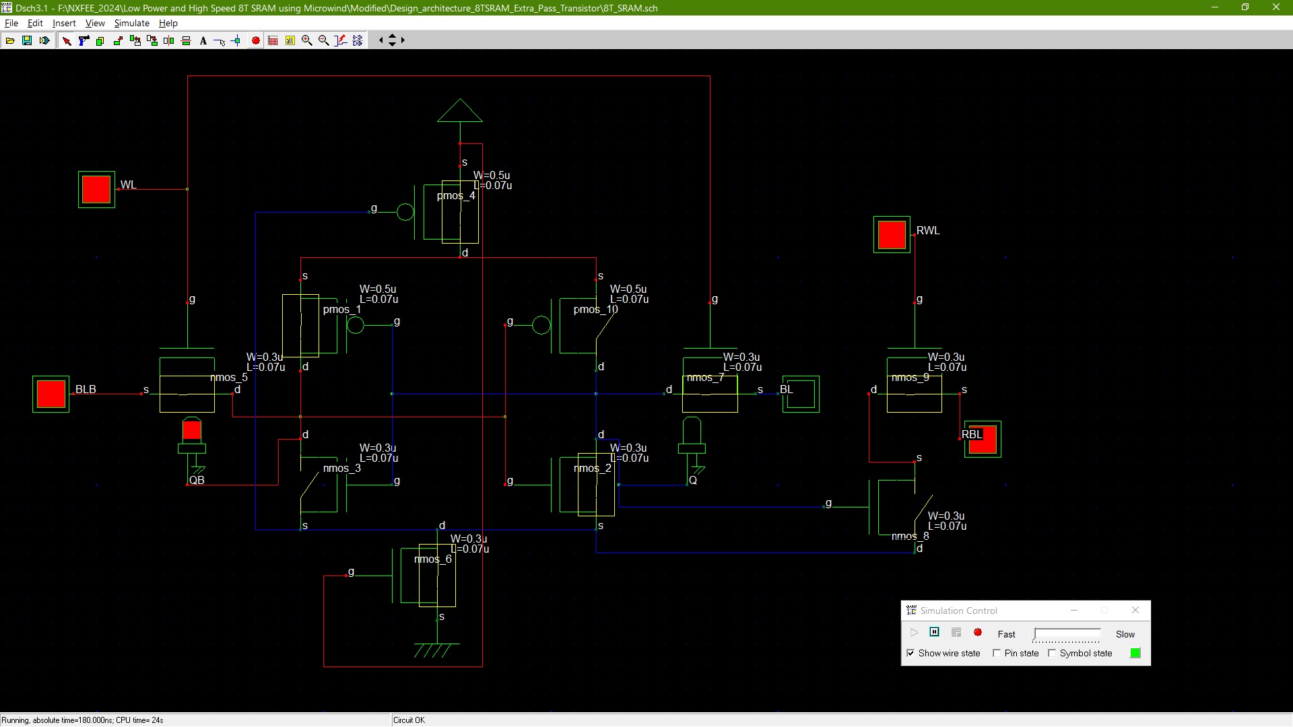Zoom in with the magnifier plus icon
The image size is (1293, 727).
tap(307, 40)
